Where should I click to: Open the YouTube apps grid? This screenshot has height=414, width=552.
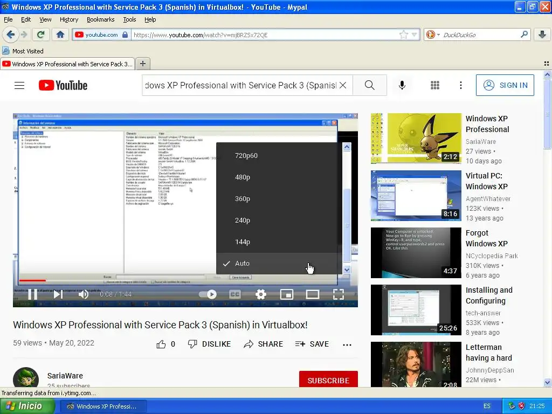click(x=435, y=85)
